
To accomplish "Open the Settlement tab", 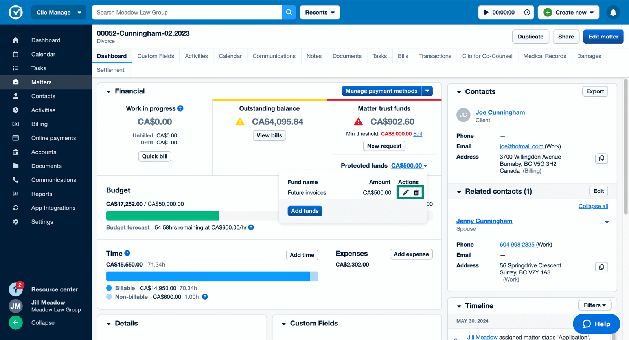I will click(110, 70).
